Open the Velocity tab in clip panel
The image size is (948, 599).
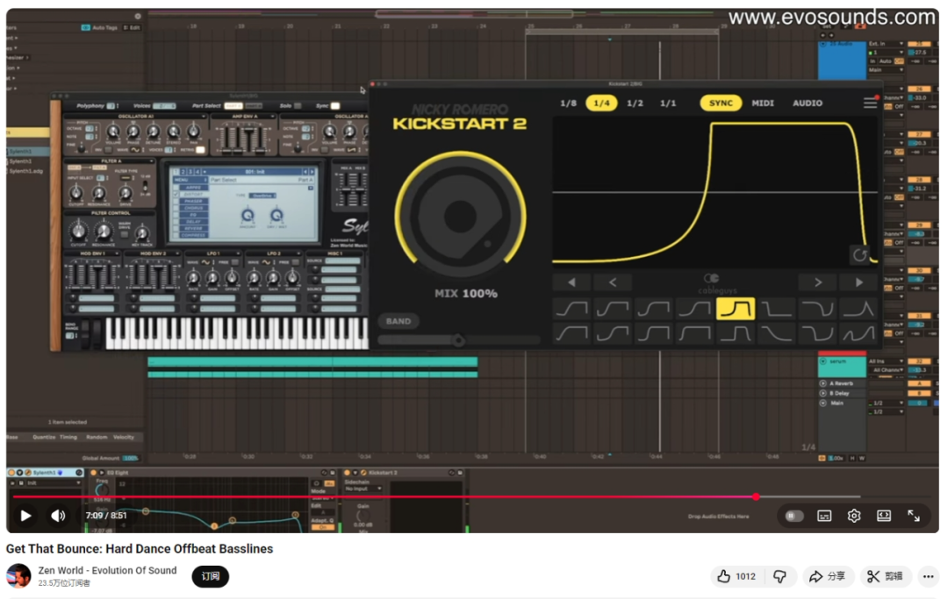pyautogui.click(x=124, y=437)
